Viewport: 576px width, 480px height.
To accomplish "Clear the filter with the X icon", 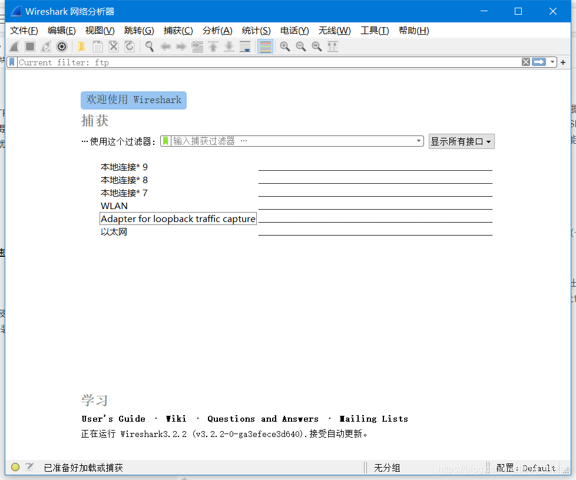I will pos(525,62).
